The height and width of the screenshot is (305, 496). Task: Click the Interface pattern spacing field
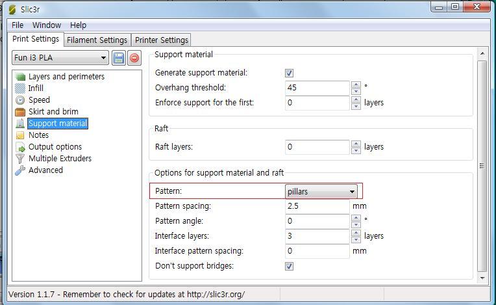[317, 251]
